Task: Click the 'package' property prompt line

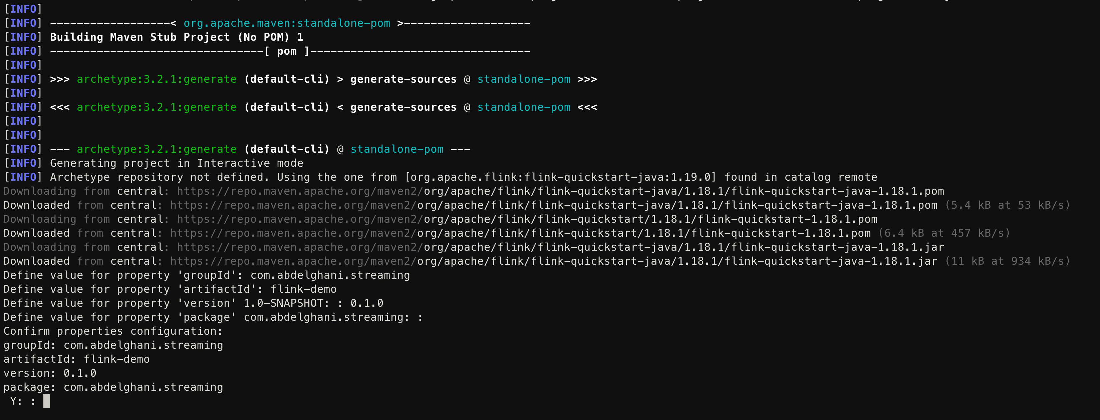Action: coord(213,317)
